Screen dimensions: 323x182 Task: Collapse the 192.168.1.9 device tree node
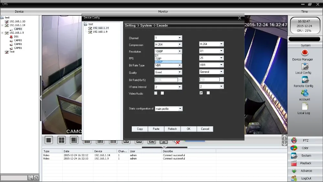pyautogui.click(x=2, y=33)
